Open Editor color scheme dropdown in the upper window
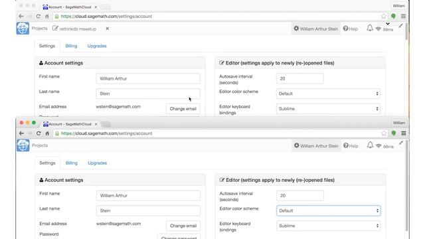Viewport: 425px width, 239px height. pyautogui.click(x=328, y=94)
